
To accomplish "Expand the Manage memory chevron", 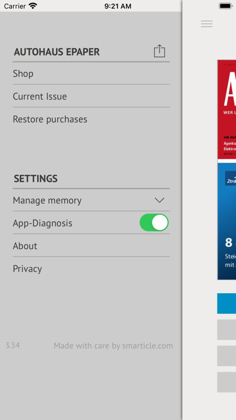I will pyautogui.click(x=160, y=200).
